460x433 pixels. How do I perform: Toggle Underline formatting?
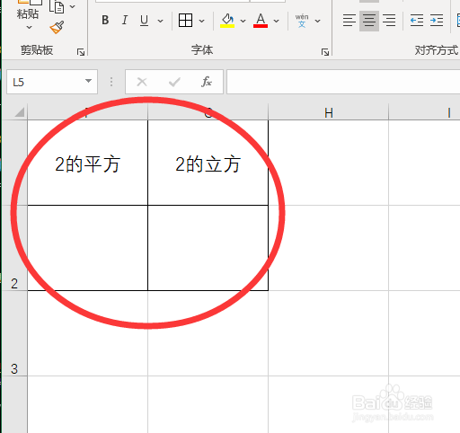pyautogui.click(x=144, y=21)
